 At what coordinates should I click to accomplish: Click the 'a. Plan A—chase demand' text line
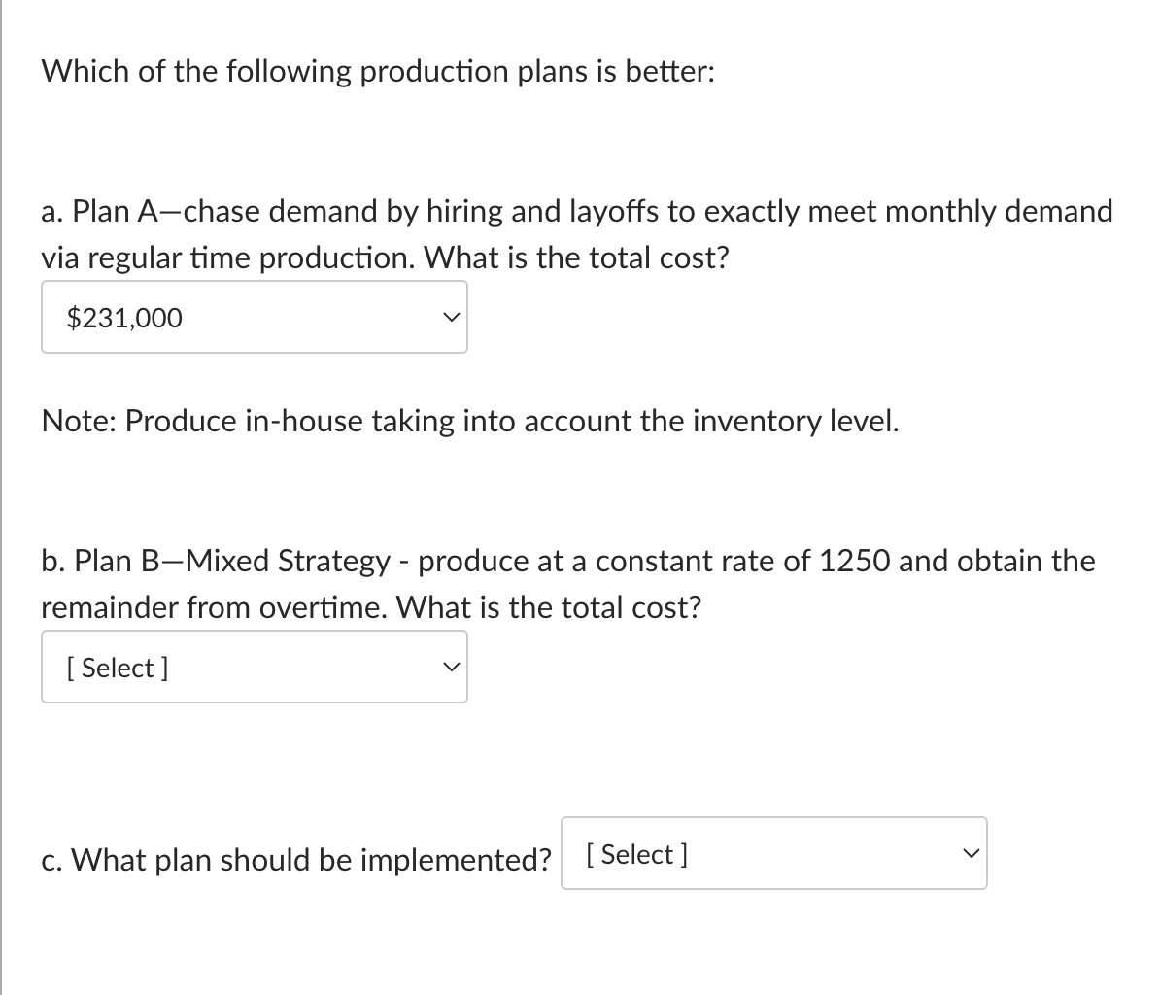pyautogui.click(x=577, y=211)
